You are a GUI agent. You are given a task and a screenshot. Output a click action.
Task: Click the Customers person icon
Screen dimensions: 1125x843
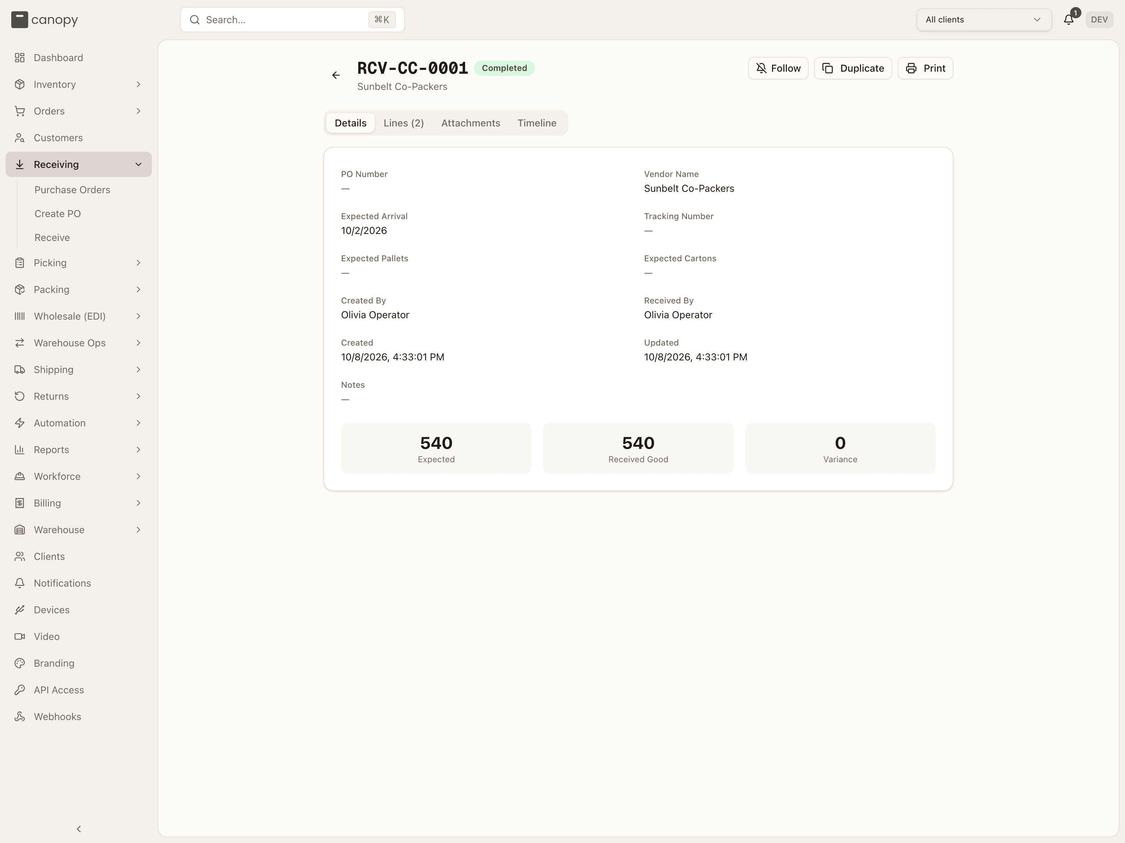(20, 138)
